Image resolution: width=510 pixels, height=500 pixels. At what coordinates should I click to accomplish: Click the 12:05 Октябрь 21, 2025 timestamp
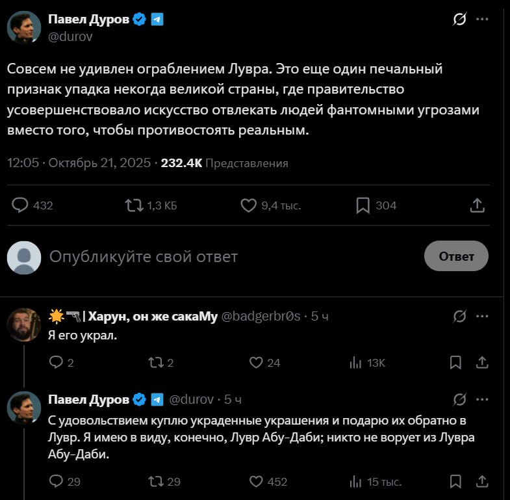pyautogui.click(x=79, y=163)
